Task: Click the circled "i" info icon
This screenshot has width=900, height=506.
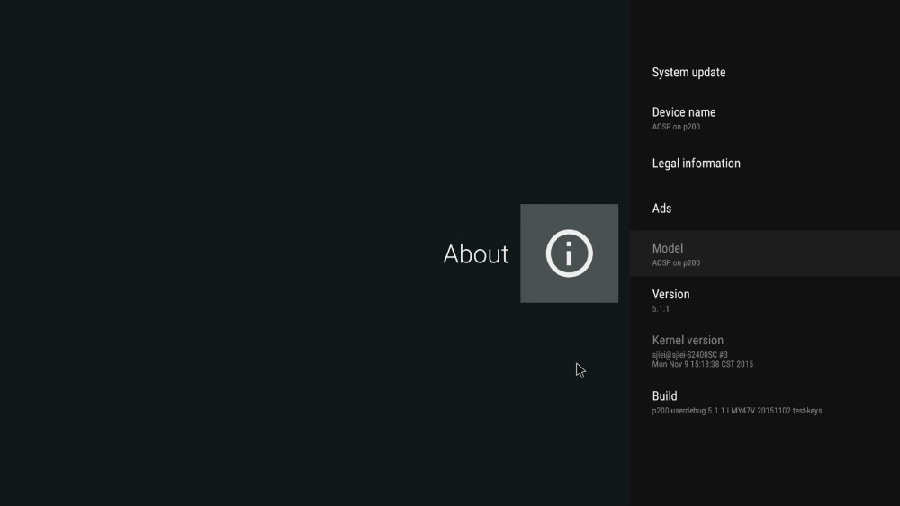Action: (x=569, y=253)
